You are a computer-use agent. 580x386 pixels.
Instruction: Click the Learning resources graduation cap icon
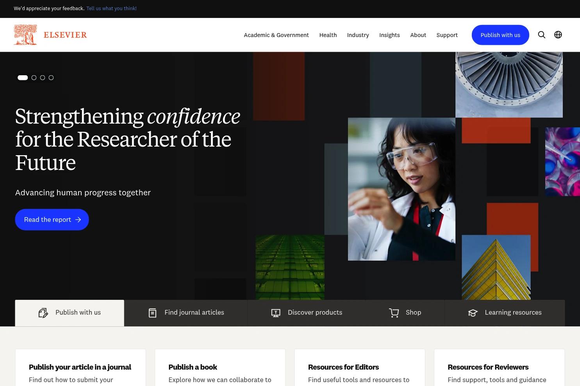(x=473, y=313)
